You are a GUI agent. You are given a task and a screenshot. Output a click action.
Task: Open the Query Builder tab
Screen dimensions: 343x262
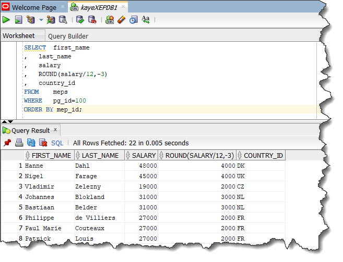68,36
